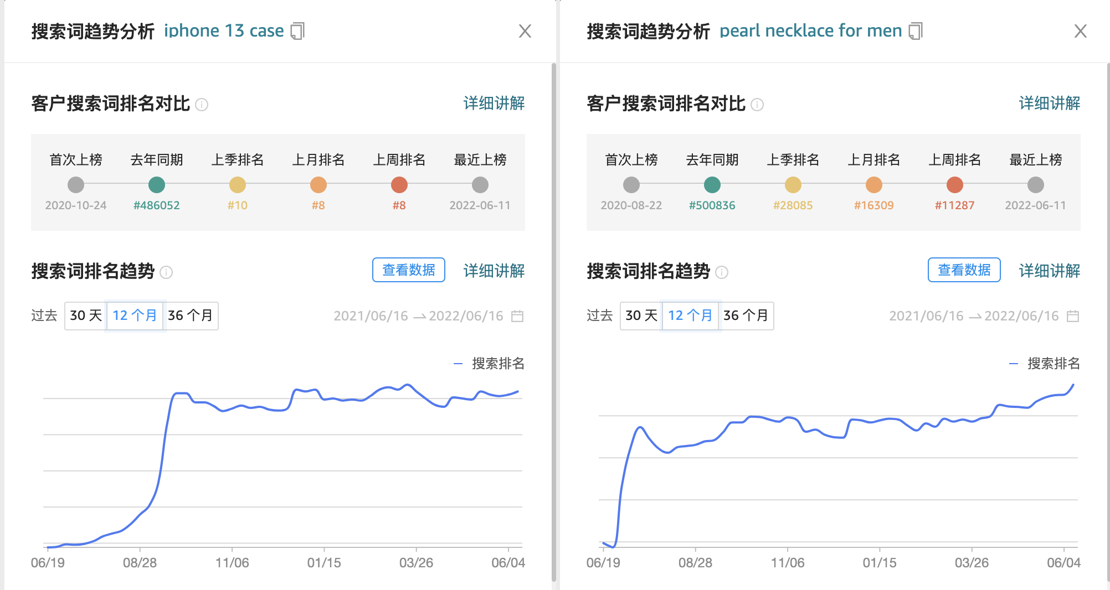Open calendar icon in pearl necklace panel
The height and width of the screenshot is (590, 1110).
[1073, 316]
